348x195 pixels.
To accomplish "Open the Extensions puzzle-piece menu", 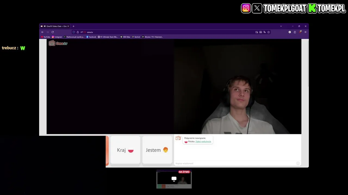I will click(295, 32).
